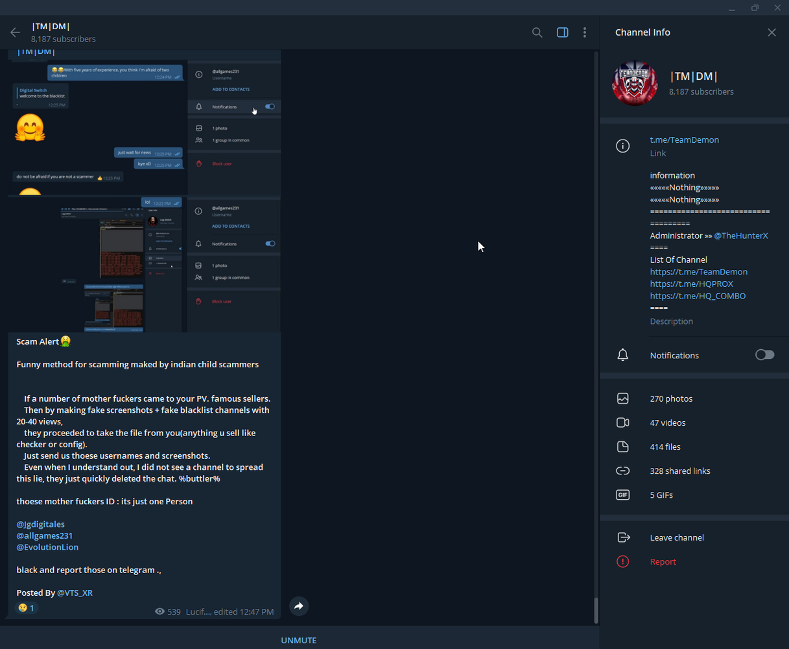Open the three-dot options menu

pyautogui.click(x=585, y=32)
